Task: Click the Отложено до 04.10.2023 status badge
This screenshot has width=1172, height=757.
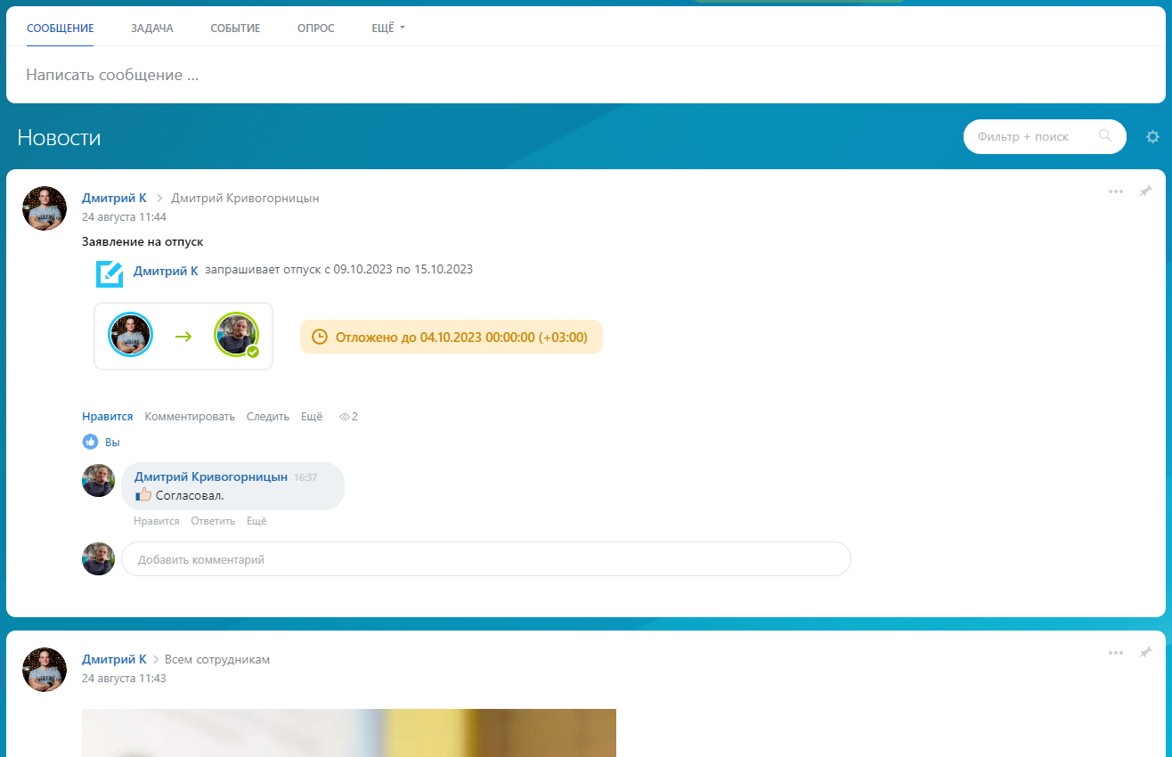Action: click(452, 337)
